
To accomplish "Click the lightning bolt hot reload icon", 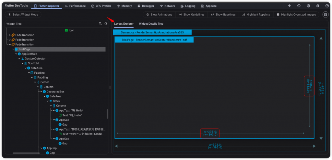I will click(290, 6).
